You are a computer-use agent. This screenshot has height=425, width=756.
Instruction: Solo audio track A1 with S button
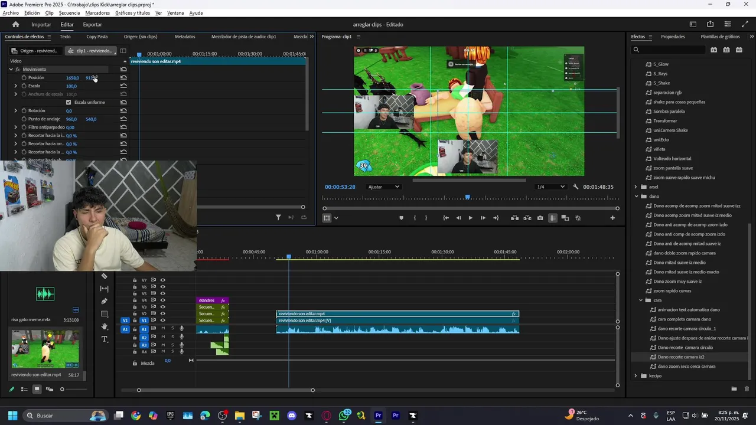172,328
